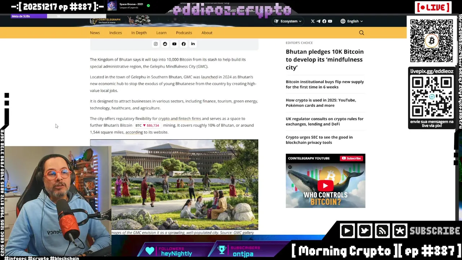Open 'How crypto is used in 2025' article

pos(321,103)
